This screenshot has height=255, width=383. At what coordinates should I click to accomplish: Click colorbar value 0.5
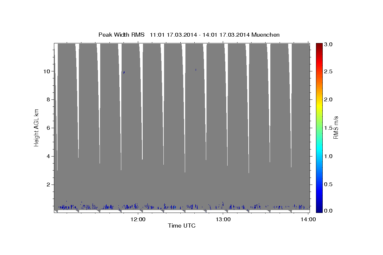tap(328, 185)
